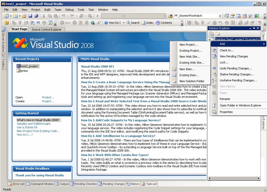Click the Save floppy disk icon
The width and height of the screenshot is (267, 192).
tap(30, 16)
